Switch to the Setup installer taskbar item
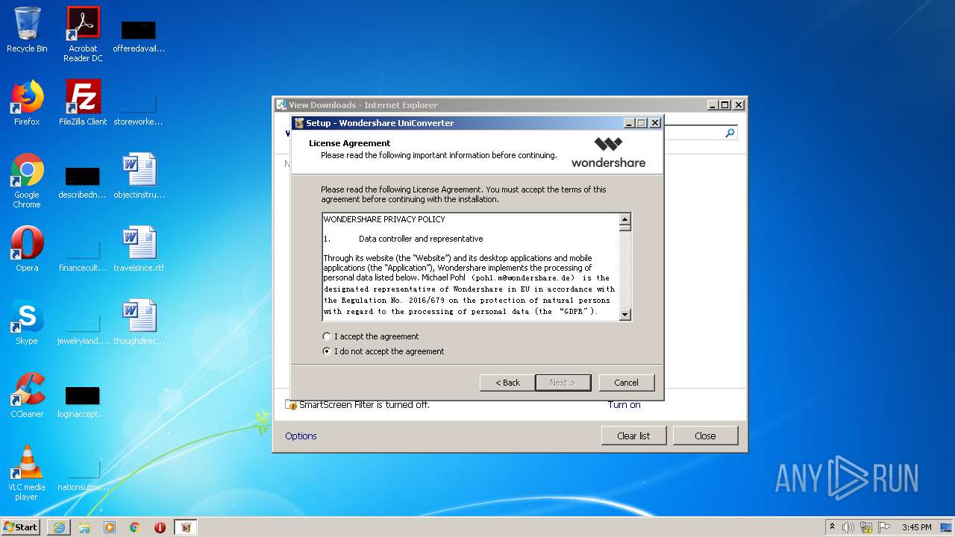The width and height of the screenshot is (955, 537). 186,527
